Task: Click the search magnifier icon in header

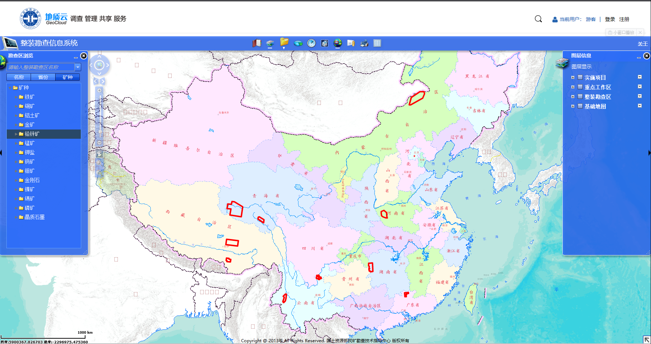Action: tap(538, 19)
